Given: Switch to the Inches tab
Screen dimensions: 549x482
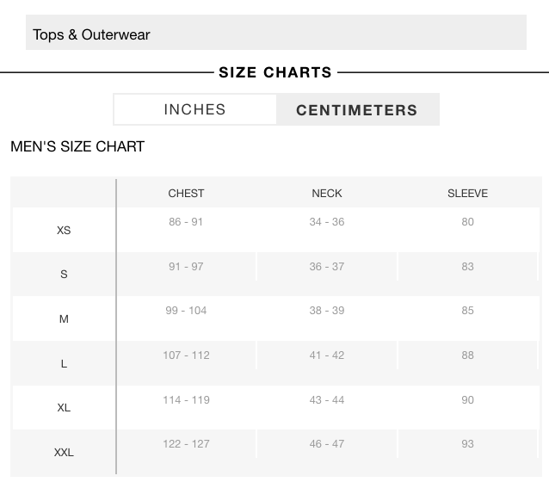Looking at the screenshot, I should point(194,109).
